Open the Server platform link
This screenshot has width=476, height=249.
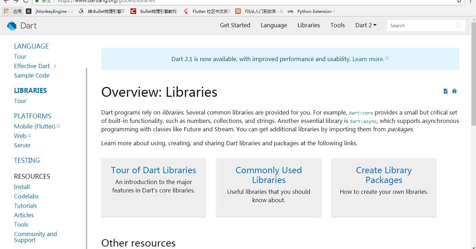click(x=22, y=145)
